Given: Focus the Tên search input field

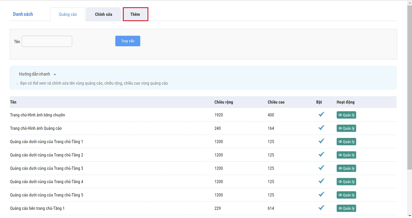Looking at the screenshot, I should tap(47, 41).
